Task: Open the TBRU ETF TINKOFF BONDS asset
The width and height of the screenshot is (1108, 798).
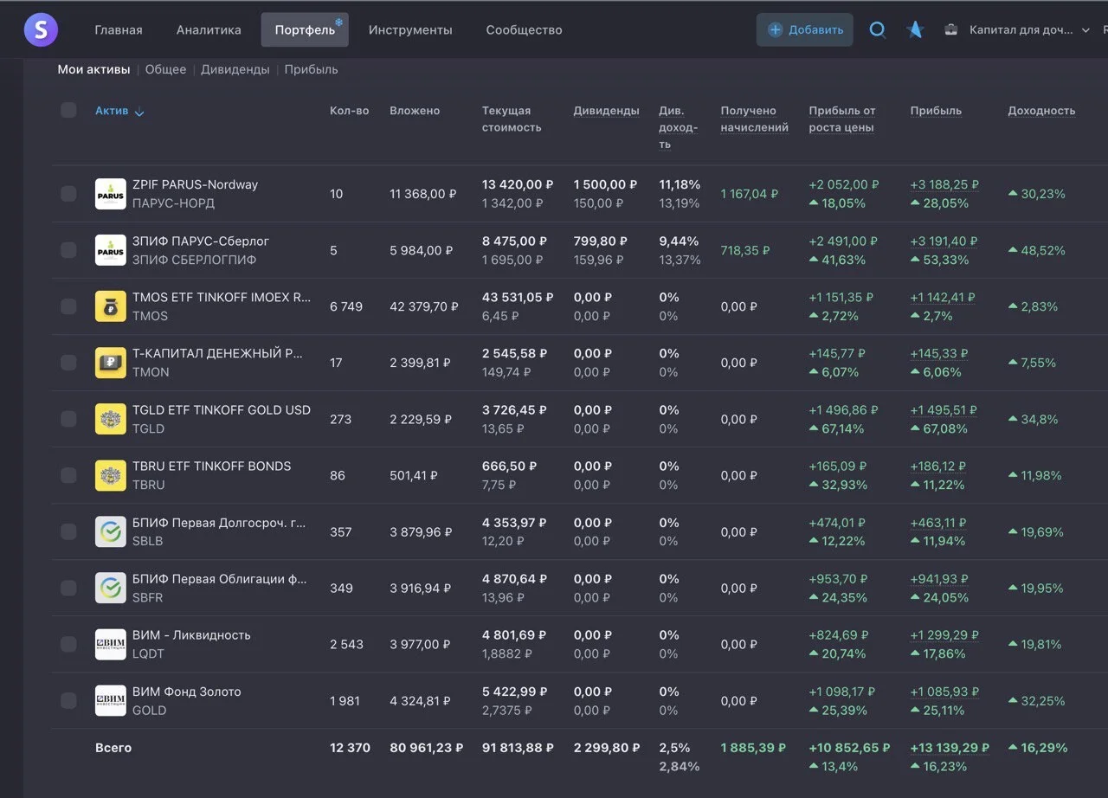Action: click(x=212, y=466)
